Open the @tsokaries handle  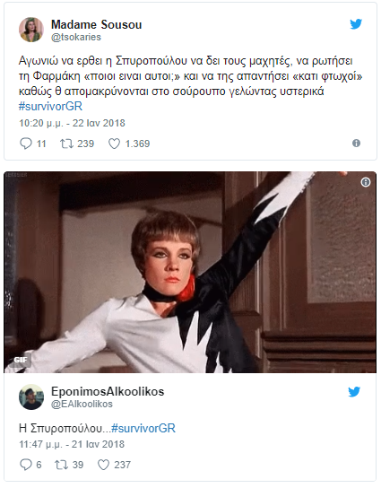click(76, 37)
